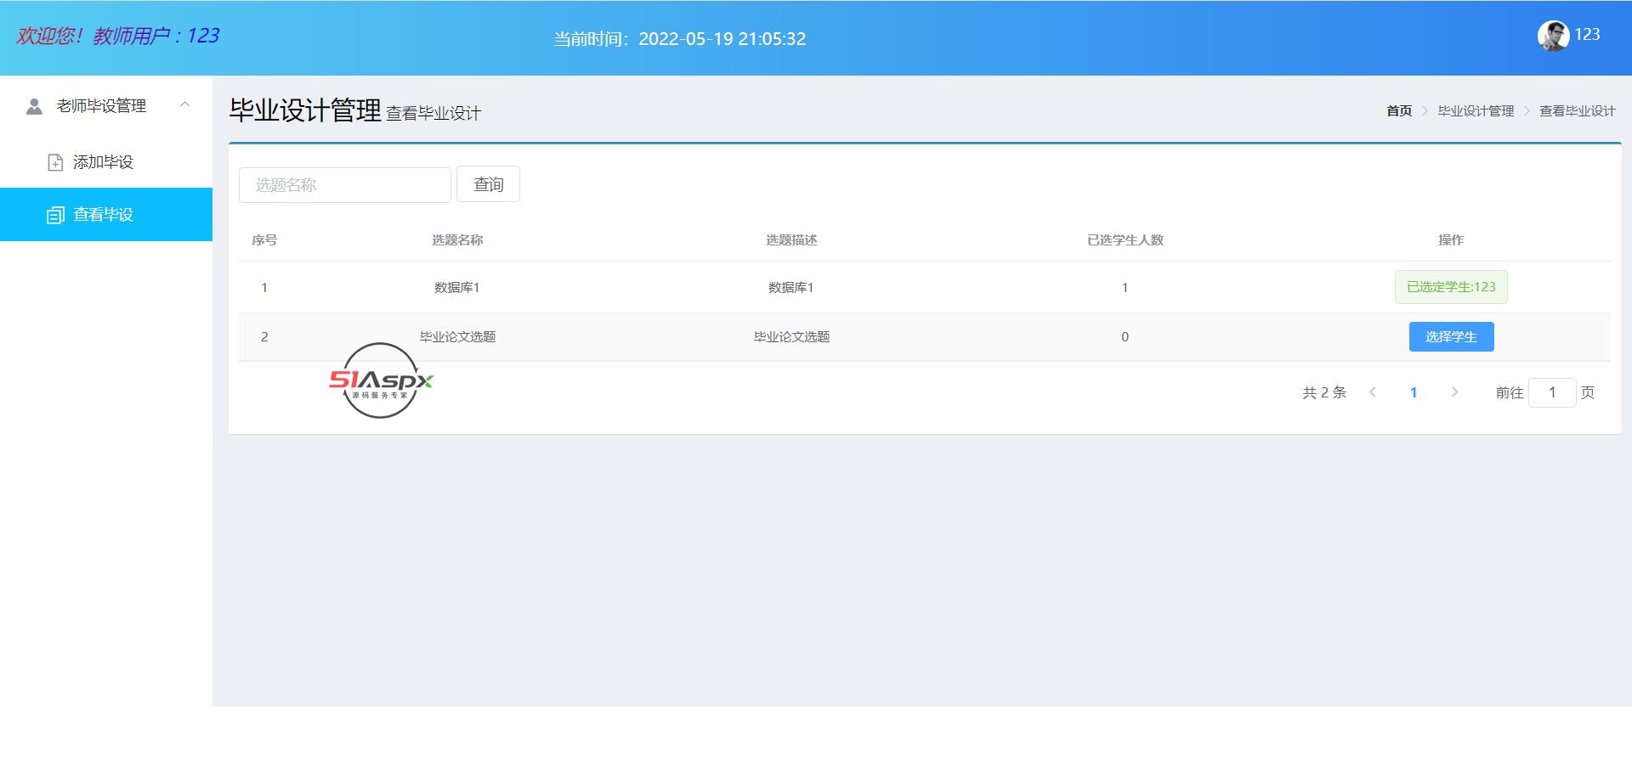Go to next page with right arrow
This screenshot has width=1632, height=766.
point(1454,392)
